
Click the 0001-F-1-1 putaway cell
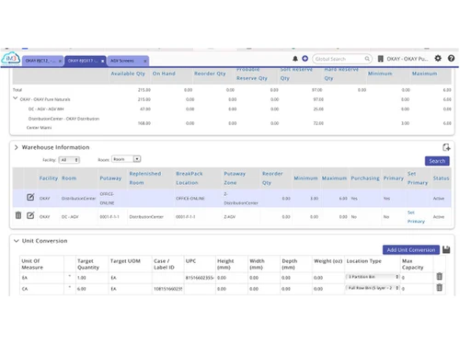pos(109,217)
